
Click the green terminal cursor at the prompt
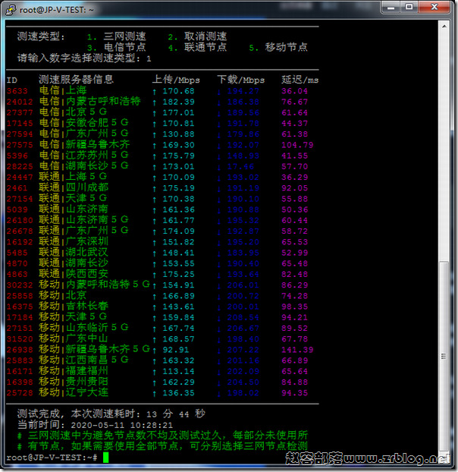[105, 458]
